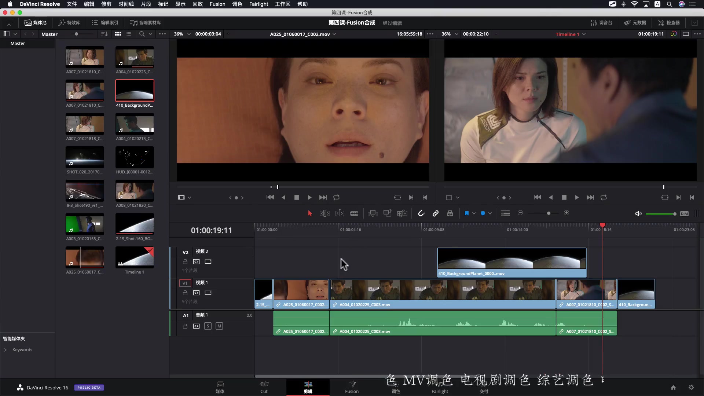Expand the Keywords smart bin
Screen dimensions: 704x396
[5, 350]
